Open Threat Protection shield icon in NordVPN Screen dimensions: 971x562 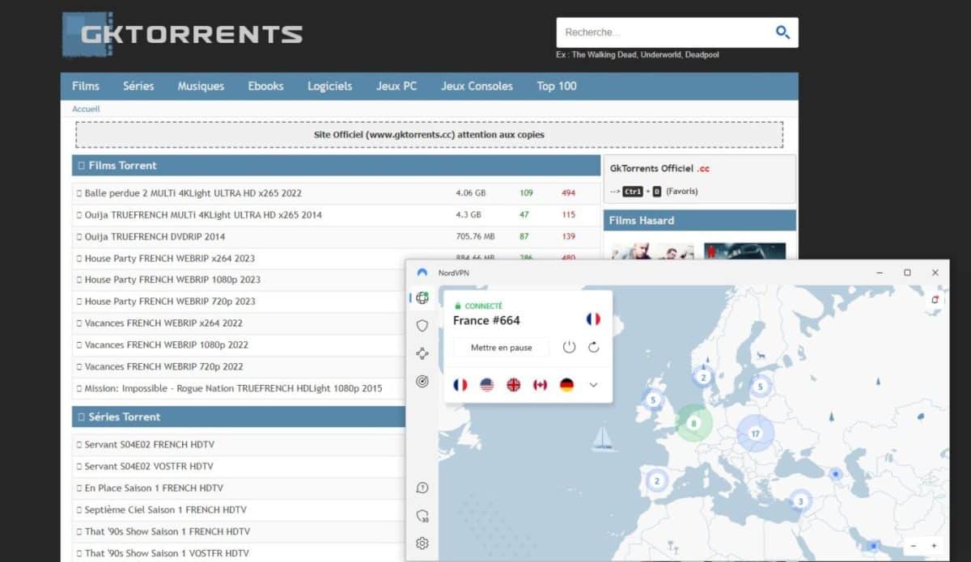[x=422, y=326]
